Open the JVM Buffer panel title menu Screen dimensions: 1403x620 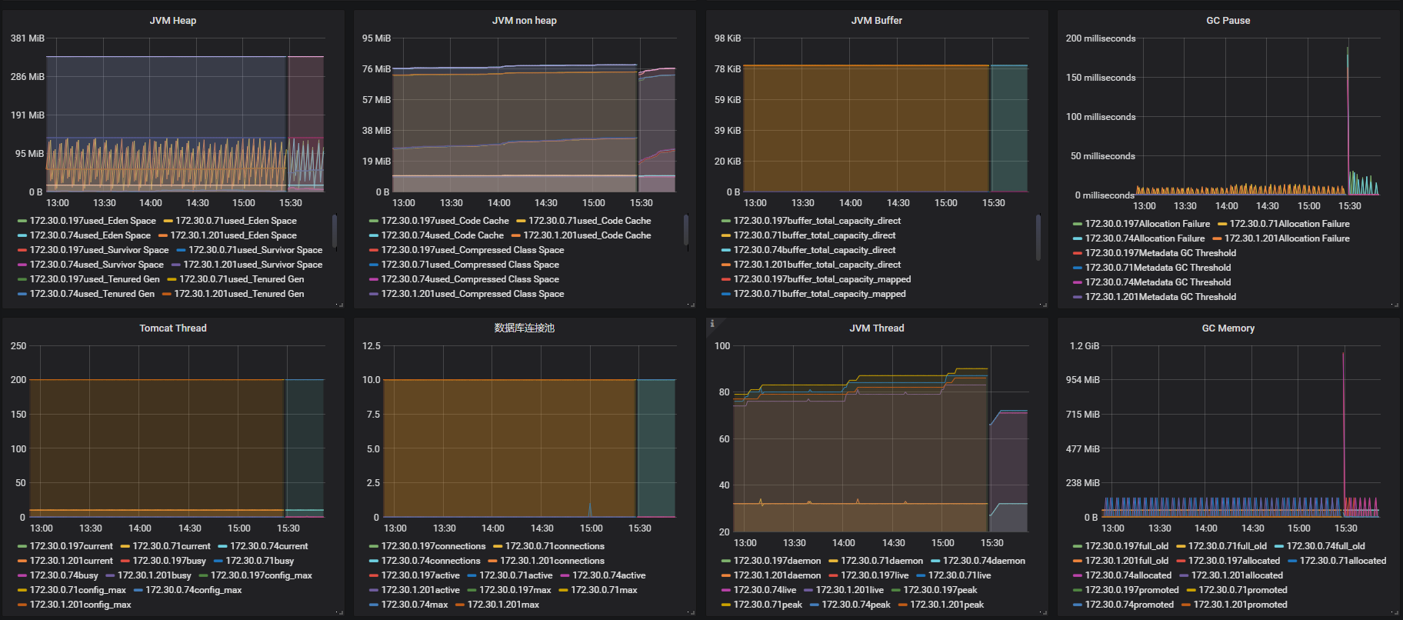(x=877, y=21)
